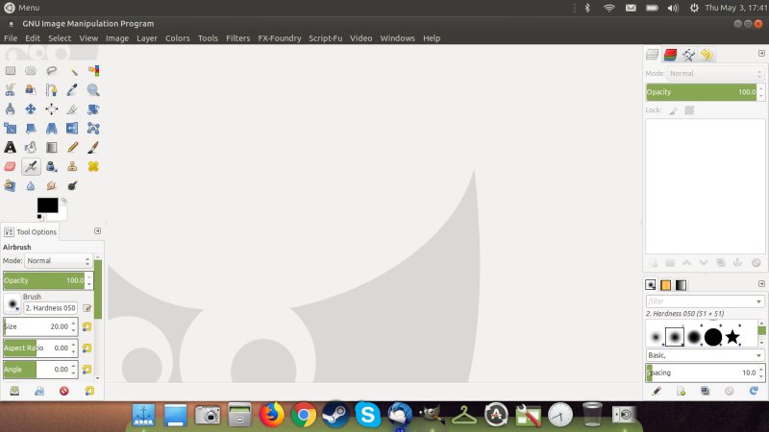Viewport: 769px width, 432px height.
Task: Select the Cage Transform tool
Action: click(93, 129)
